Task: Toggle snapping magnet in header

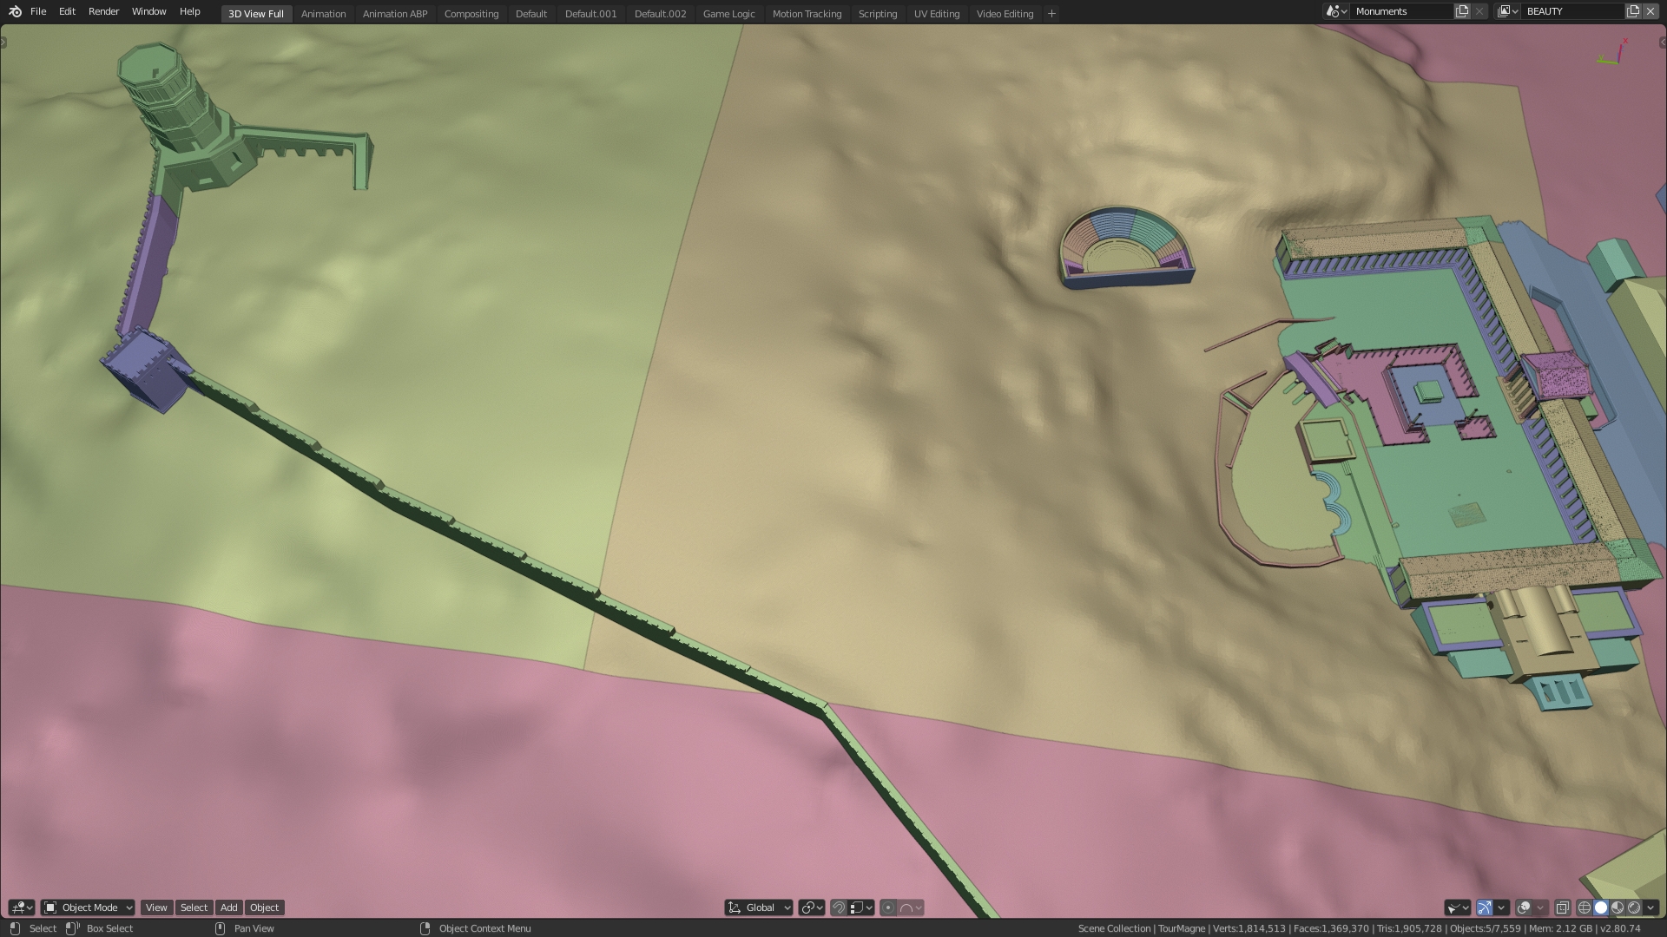Action: click(839, 908)
